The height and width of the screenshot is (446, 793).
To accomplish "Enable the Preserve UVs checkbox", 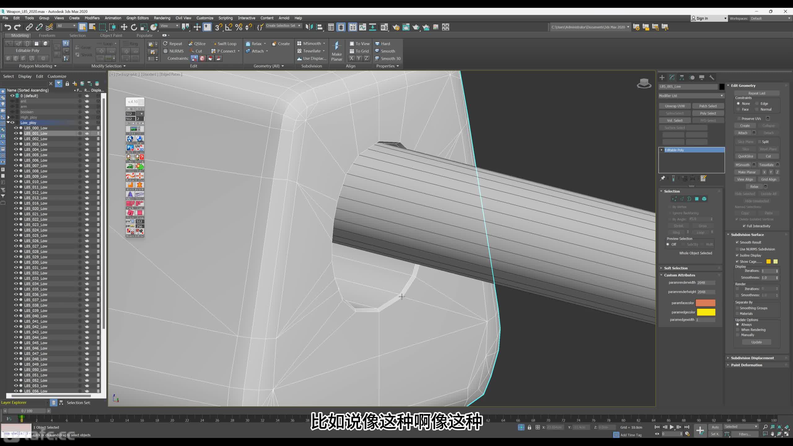I will [x=739, y=119].
